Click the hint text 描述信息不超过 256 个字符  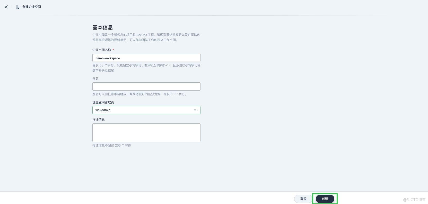(112, 145)
